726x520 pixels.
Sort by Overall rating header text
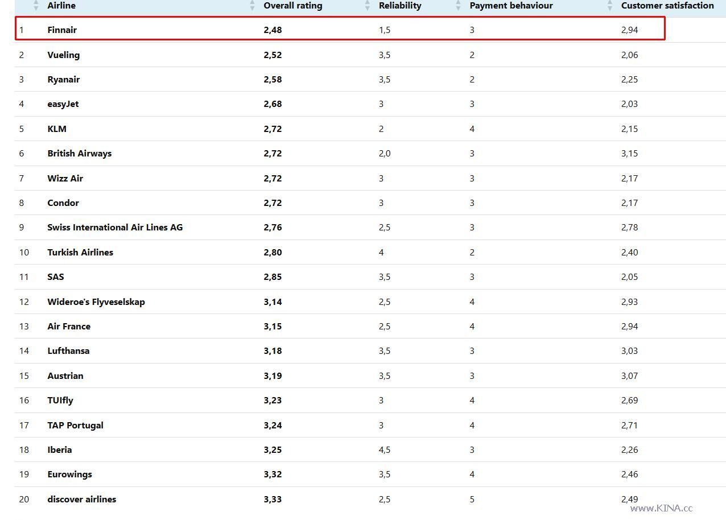click(x=292, y=6)
